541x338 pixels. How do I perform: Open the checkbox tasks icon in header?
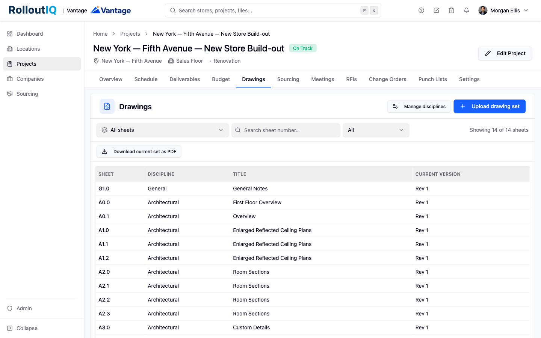[x=436, y=11]
